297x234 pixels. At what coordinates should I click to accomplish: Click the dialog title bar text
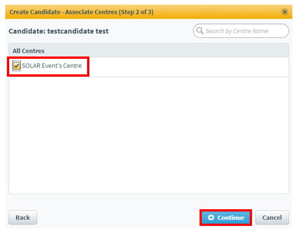(x=81, y=12)
